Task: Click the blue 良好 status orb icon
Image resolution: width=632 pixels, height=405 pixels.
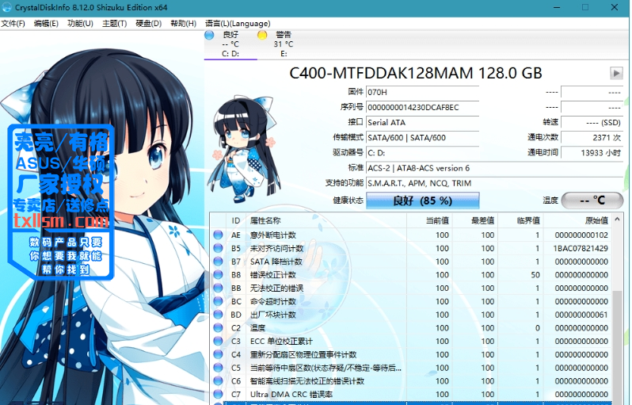Action: [209, 35]
